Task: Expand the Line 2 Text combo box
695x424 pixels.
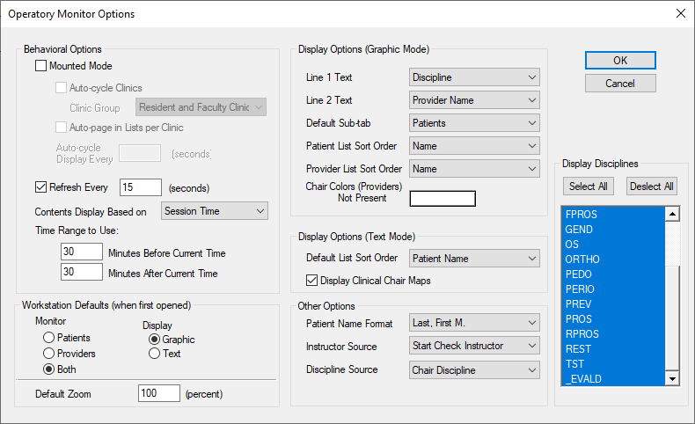Action: pos(474,100)
